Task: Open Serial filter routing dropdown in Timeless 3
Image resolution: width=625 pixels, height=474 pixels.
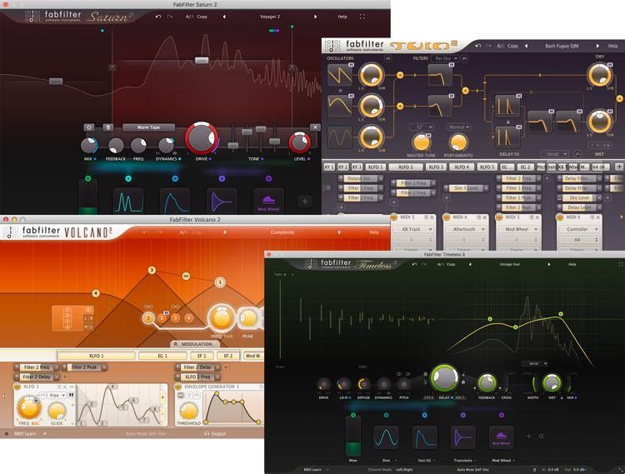Action: point(535,363)
